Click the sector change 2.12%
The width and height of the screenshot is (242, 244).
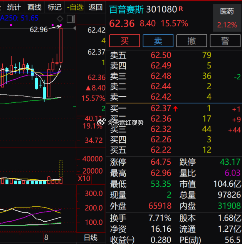pos(227,25)
